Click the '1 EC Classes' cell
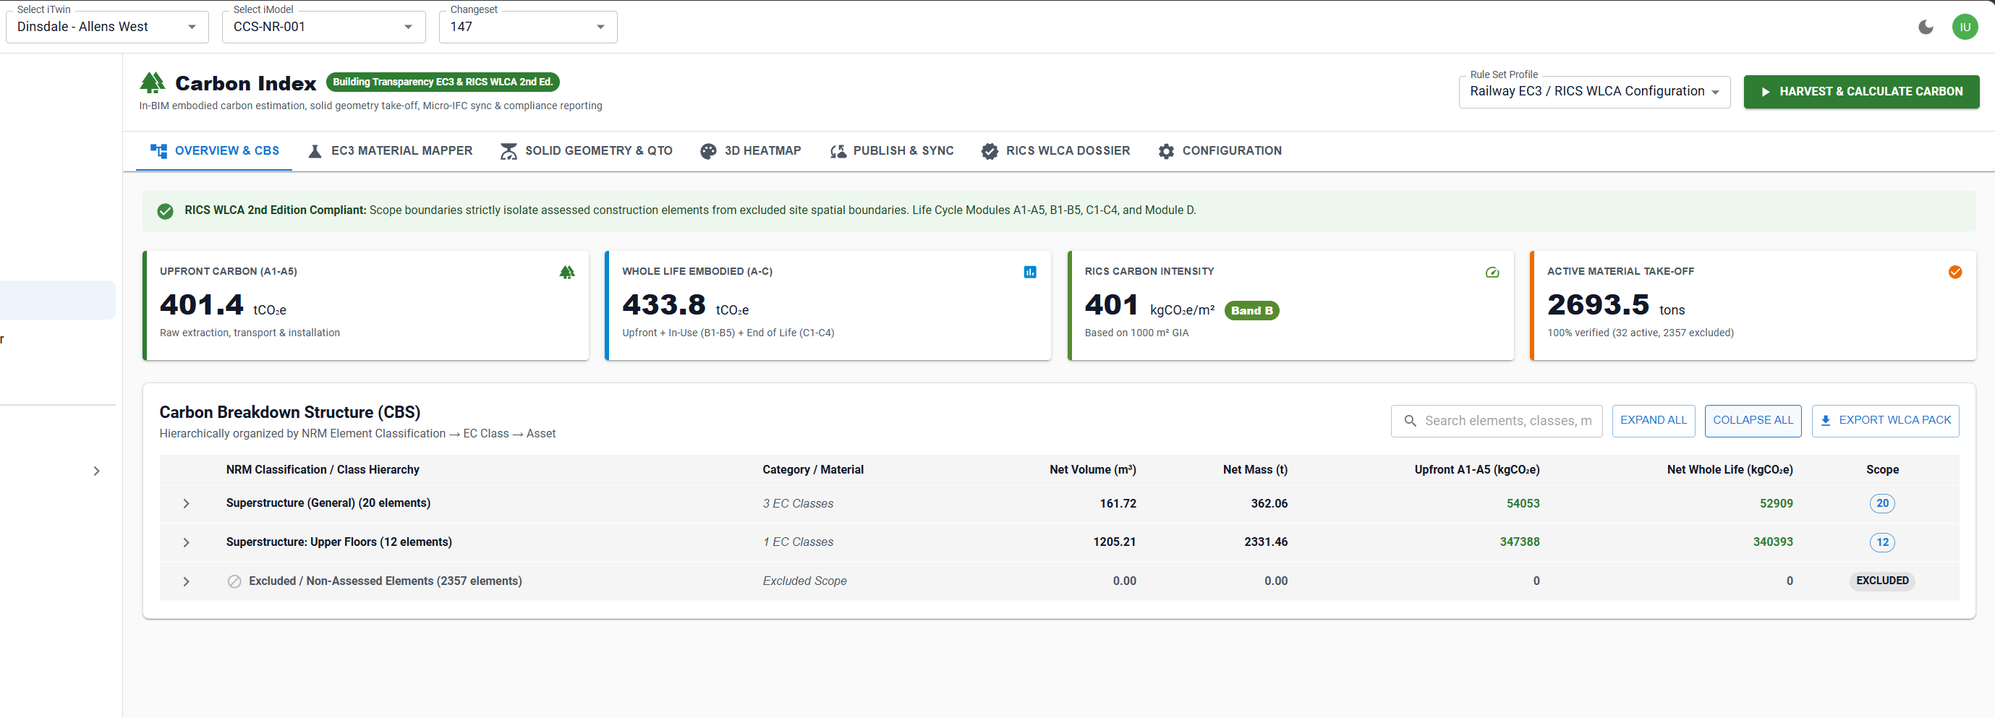Image resolution: width=1995 pixels, height=718 pixels. (x=798, y=542)
